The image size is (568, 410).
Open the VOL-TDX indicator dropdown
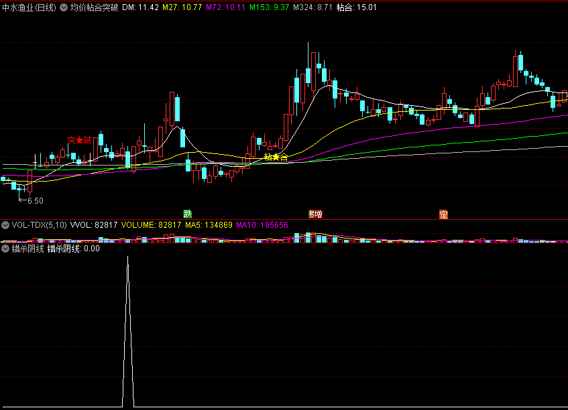point(5,225)
